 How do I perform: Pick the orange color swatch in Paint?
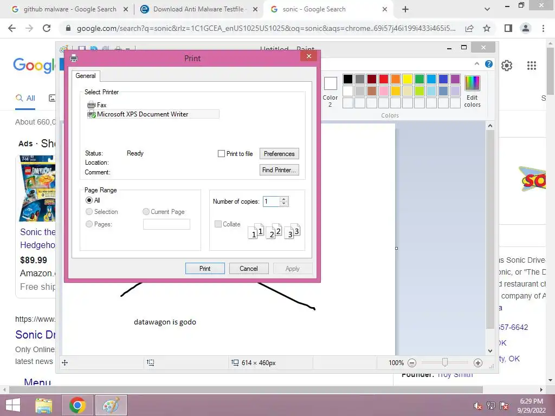(395, 79)
